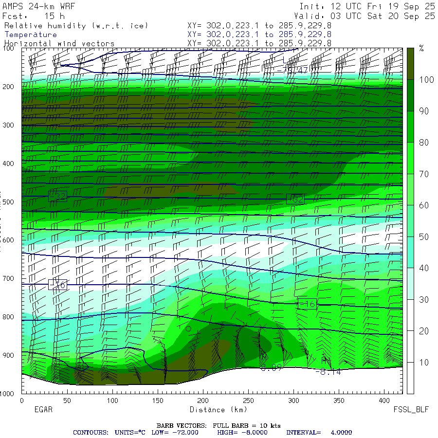Select the colorbar 50 tick label
This screenshot has width=438, height=438.
pyautogui.click(x=424, y=237)
